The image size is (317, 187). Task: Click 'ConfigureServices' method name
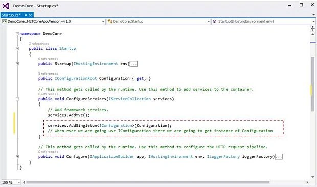[x=86, y=99]
